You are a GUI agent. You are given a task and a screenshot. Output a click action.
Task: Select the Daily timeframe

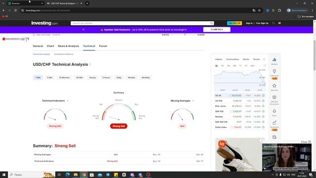119,78
